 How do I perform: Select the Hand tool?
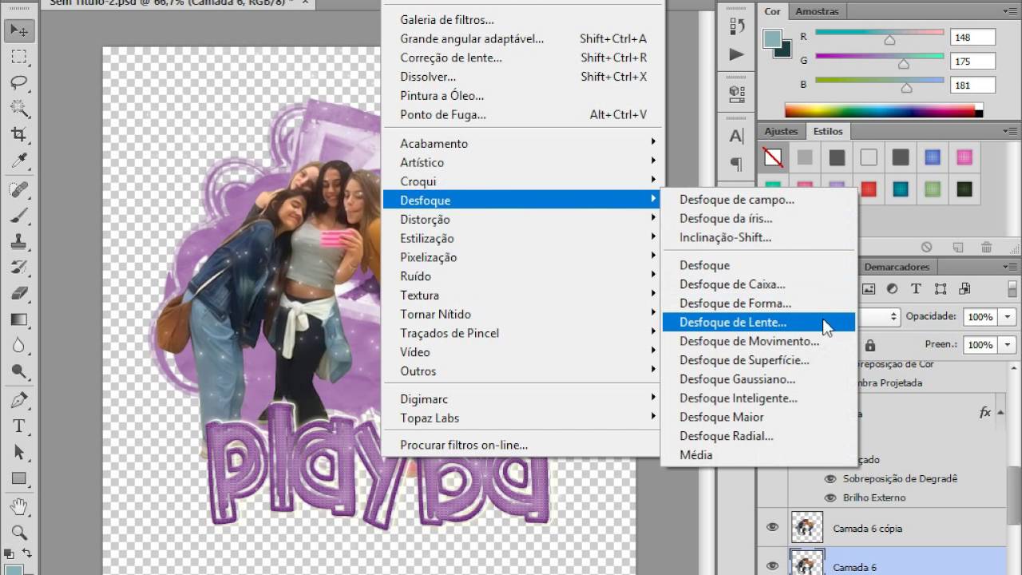coord(19,506)
